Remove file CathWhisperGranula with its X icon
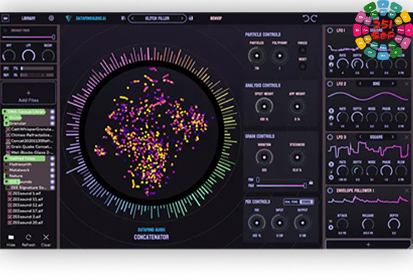The height and width of the screenshot is (280, 413). coord(8,130)
